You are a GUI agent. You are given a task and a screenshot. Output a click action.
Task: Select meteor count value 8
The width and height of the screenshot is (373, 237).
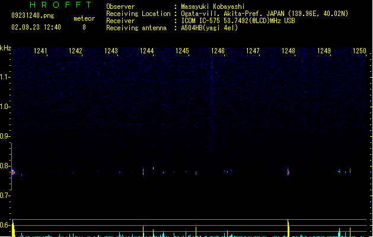point(84,27)
